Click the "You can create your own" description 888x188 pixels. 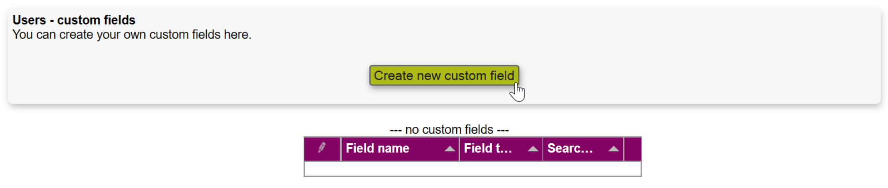(x=132, y=35)
